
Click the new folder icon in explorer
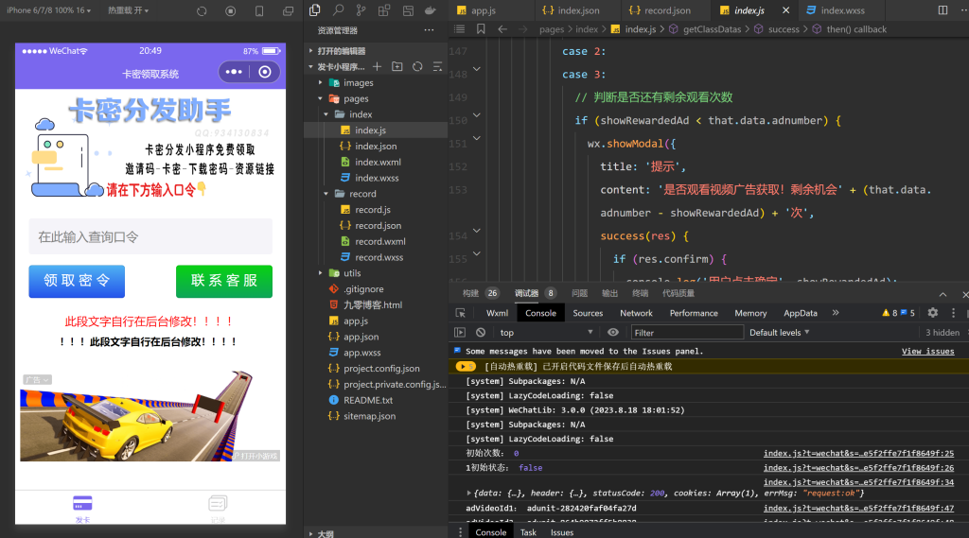pos(396,67)
